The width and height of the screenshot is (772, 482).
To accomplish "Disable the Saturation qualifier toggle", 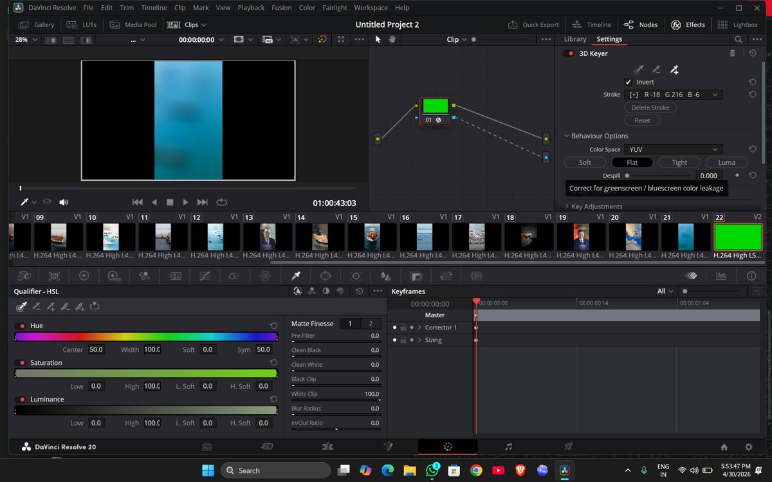I will click(20, 363).
